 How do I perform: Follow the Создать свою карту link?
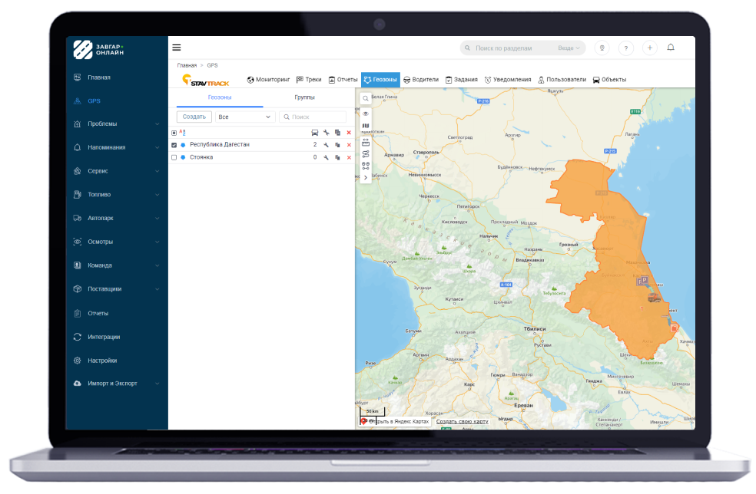point(464,421)
